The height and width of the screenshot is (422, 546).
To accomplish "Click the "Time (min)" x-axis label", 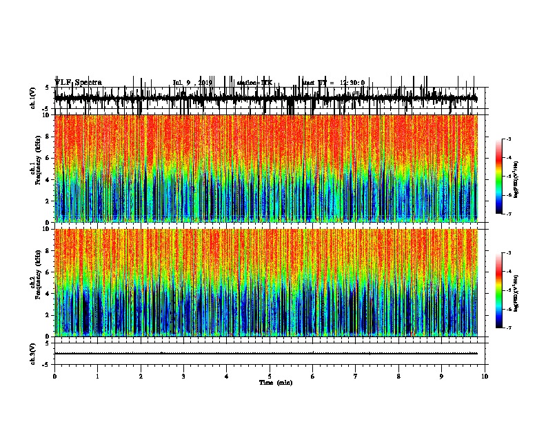I will (x=276, y=383).
